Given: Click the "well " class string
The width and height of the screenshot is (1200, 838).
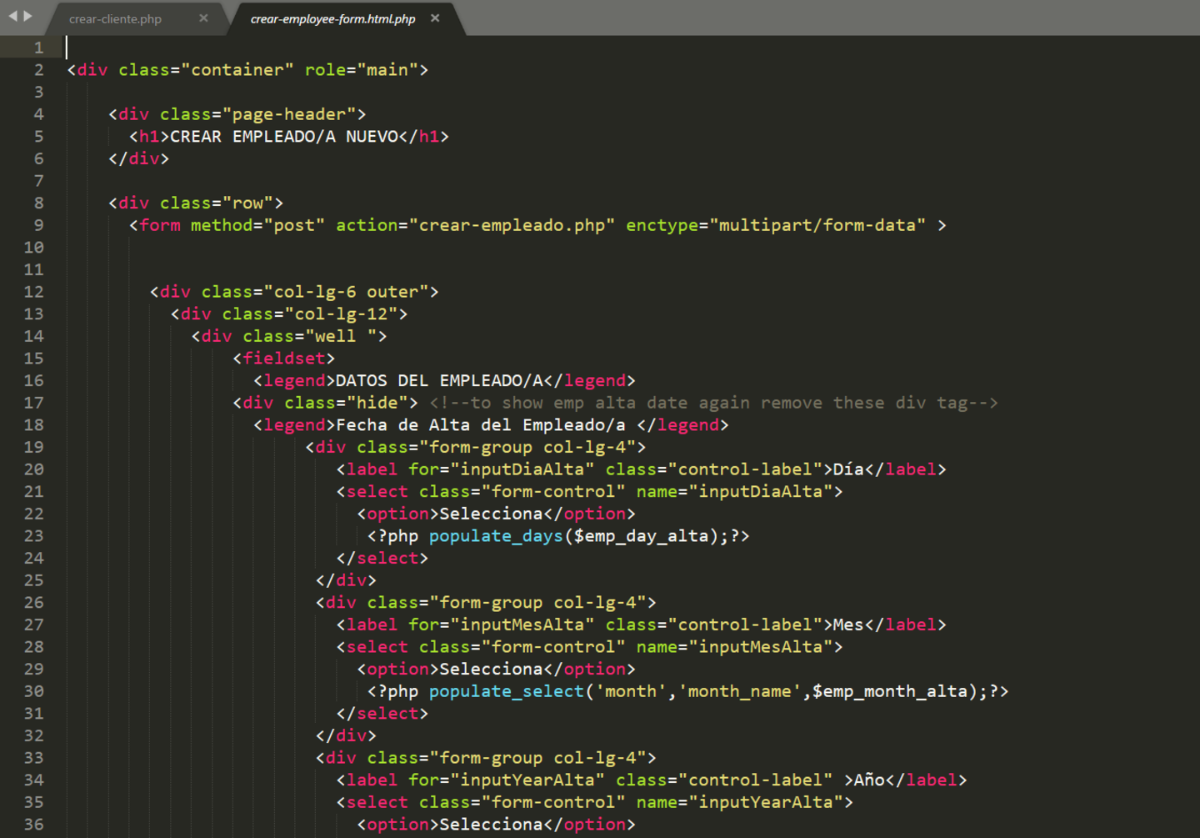Looking at the screenshot, I should point(341,336).
